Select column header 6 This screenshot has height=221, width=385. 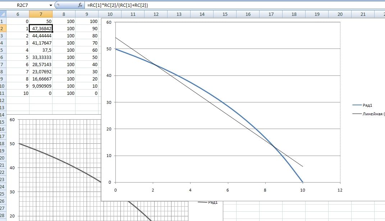pyautogui.click(x=18, y=14)
